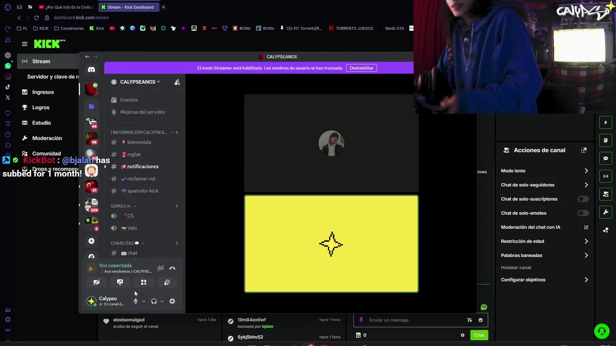Start an activity in Discord voice panel
616x346 pixels.
pos(143,282)
